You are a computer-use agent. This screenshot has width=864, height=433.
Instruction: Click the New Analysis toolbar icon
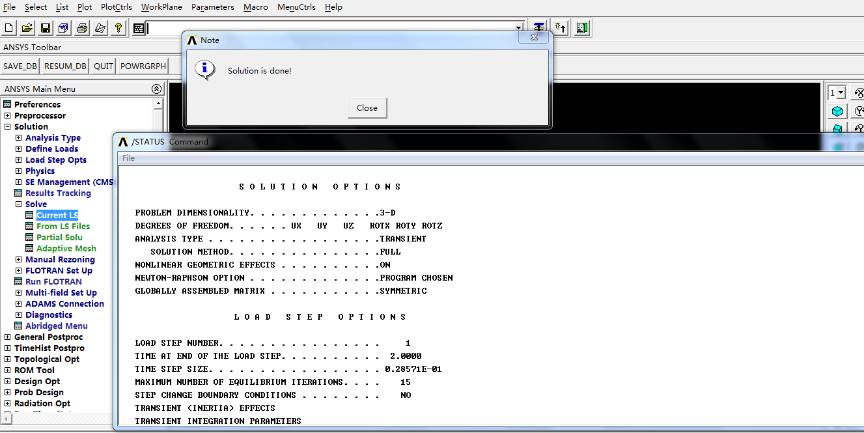pyautogui.click(x=8, y=27)
